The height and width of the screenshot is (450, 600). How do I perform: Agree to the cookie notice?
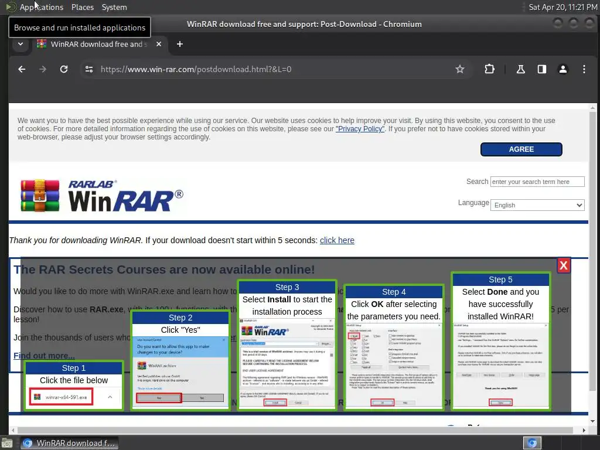[x=521, y=149]
